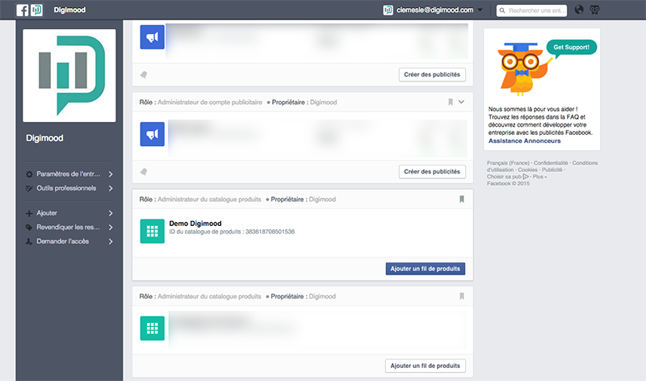The height and width of the screenshot is (381, 646).
Task: Expand the Ajouter chevron
Action: pos(111,213)
